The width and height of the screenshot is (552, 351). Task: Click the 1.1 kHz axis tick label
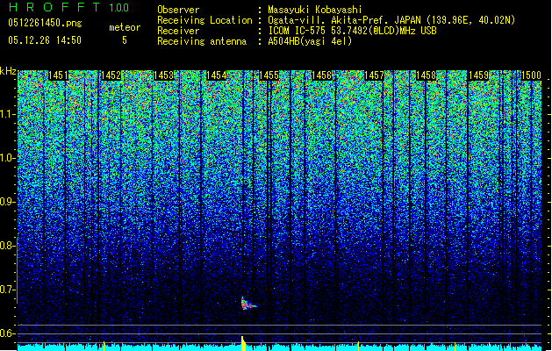[7, 114]
